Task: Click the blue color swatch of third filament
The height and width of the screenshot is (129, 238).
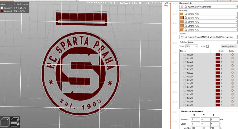Action: [183, 22]
